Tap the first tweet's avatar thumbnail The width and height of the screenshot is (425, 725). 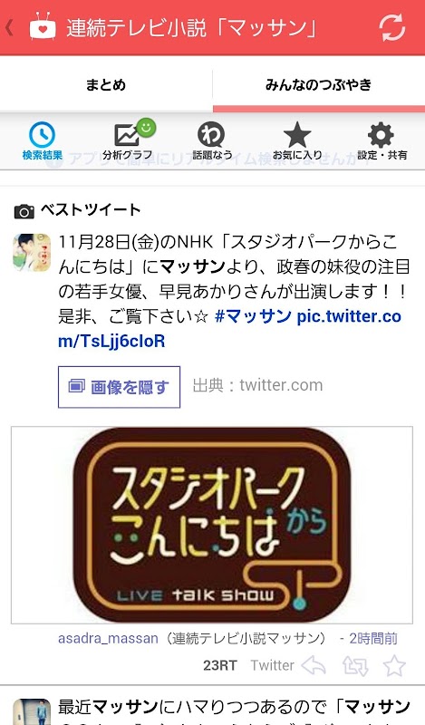pos(32,252)
